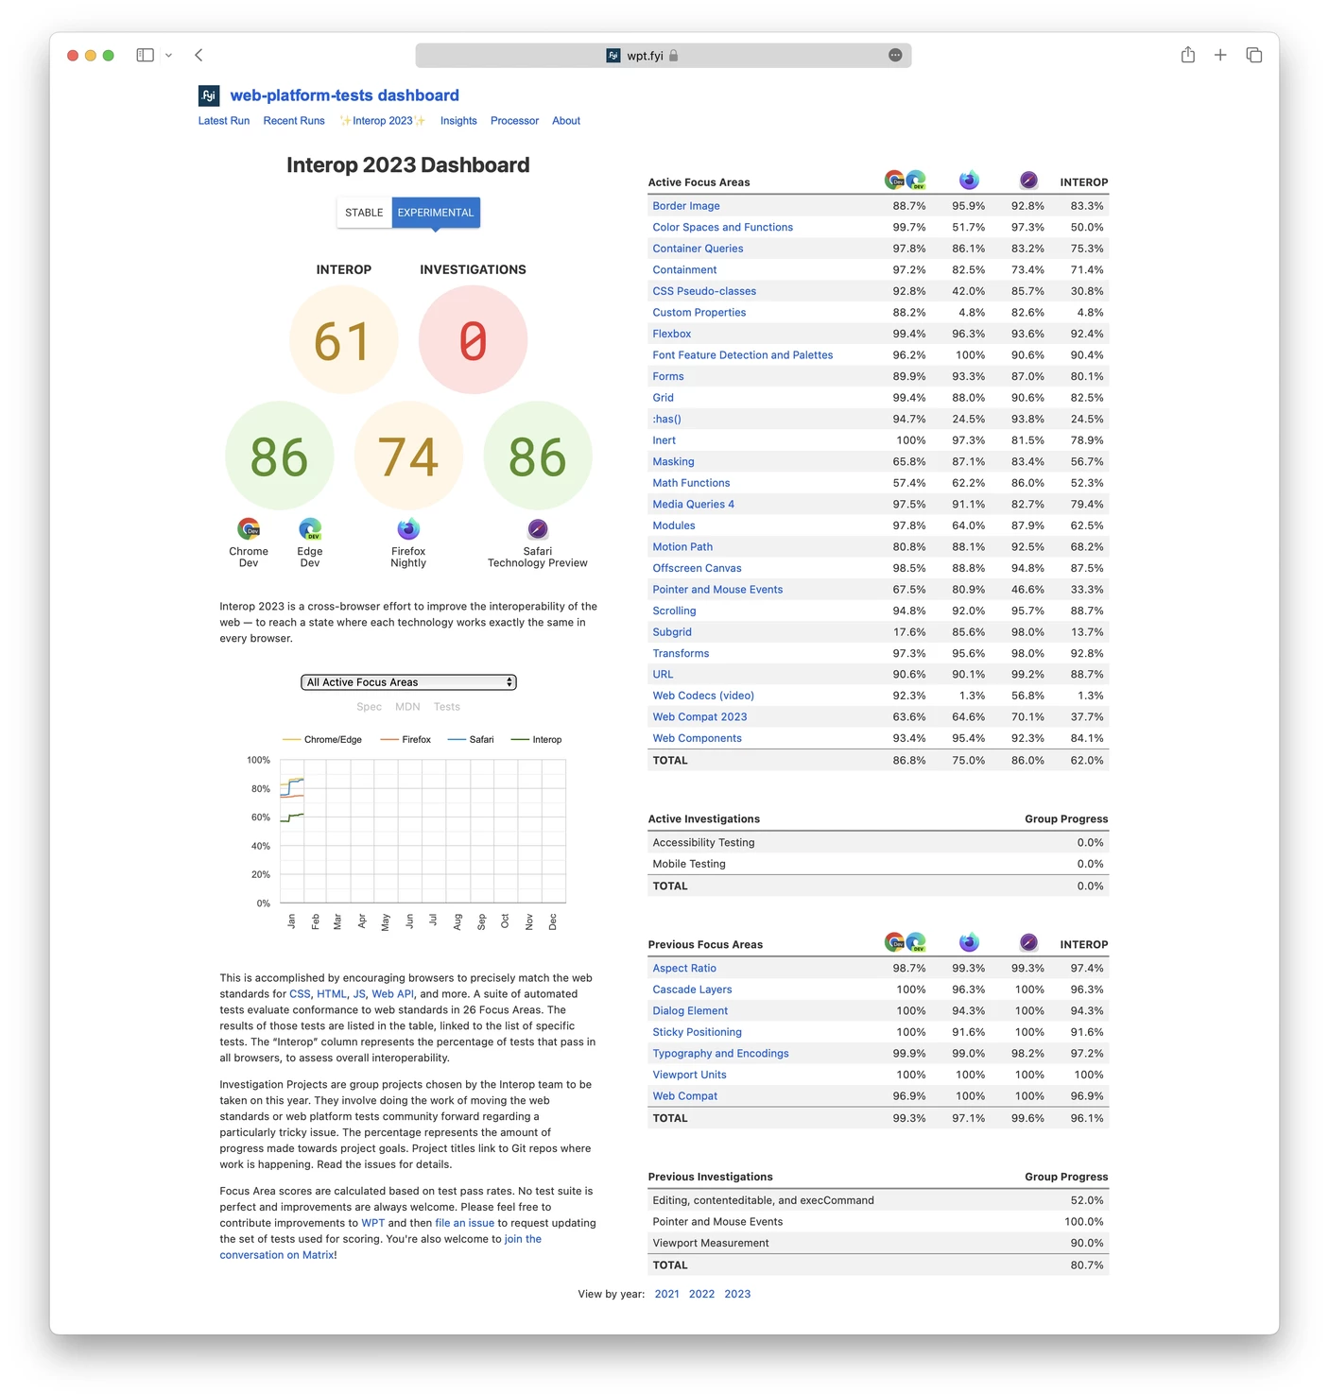
Task: Open the About page
Action: pyautogui.click(x=566, y=121)
